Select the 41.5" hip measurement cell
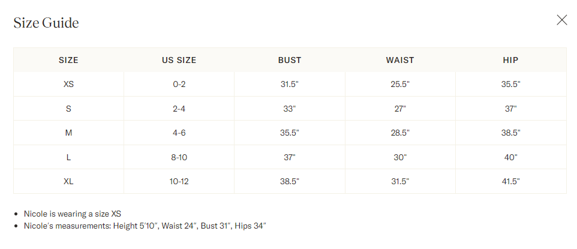This screenshot has height=249, width=577. pyautogui.click(x=510, y=181)
